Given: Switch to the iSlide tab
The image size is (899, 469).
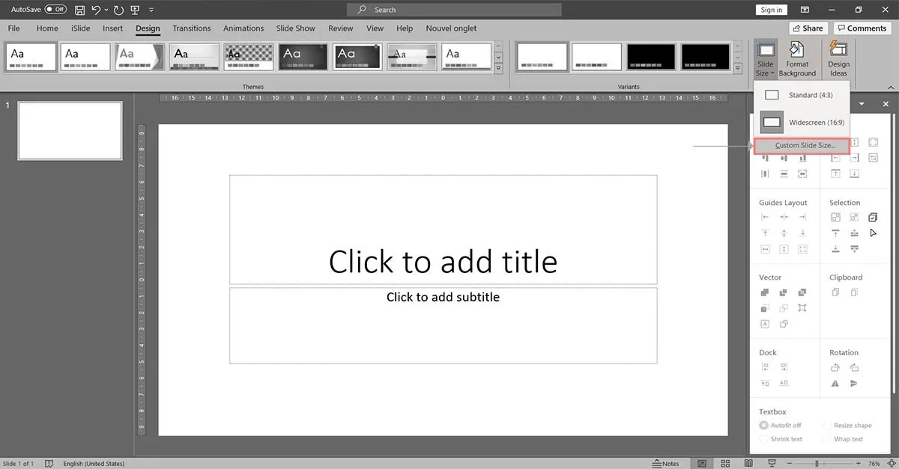Looking at the screenshot, I should pos(80,28).
